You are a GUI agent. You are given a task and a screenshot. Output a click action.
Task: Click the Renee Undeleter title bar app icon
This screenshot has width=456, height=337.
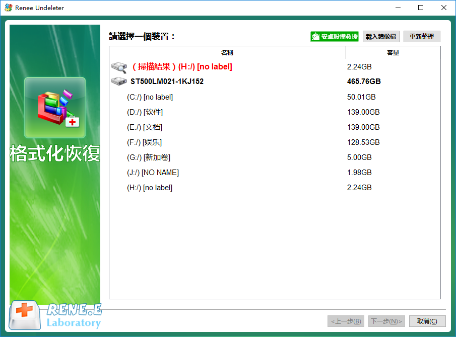tap(9, 8)
